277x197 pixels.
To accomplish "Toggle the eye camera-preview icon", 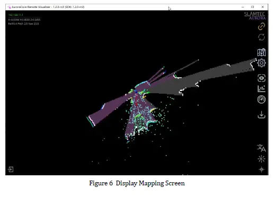I will [x=262, y=78].
